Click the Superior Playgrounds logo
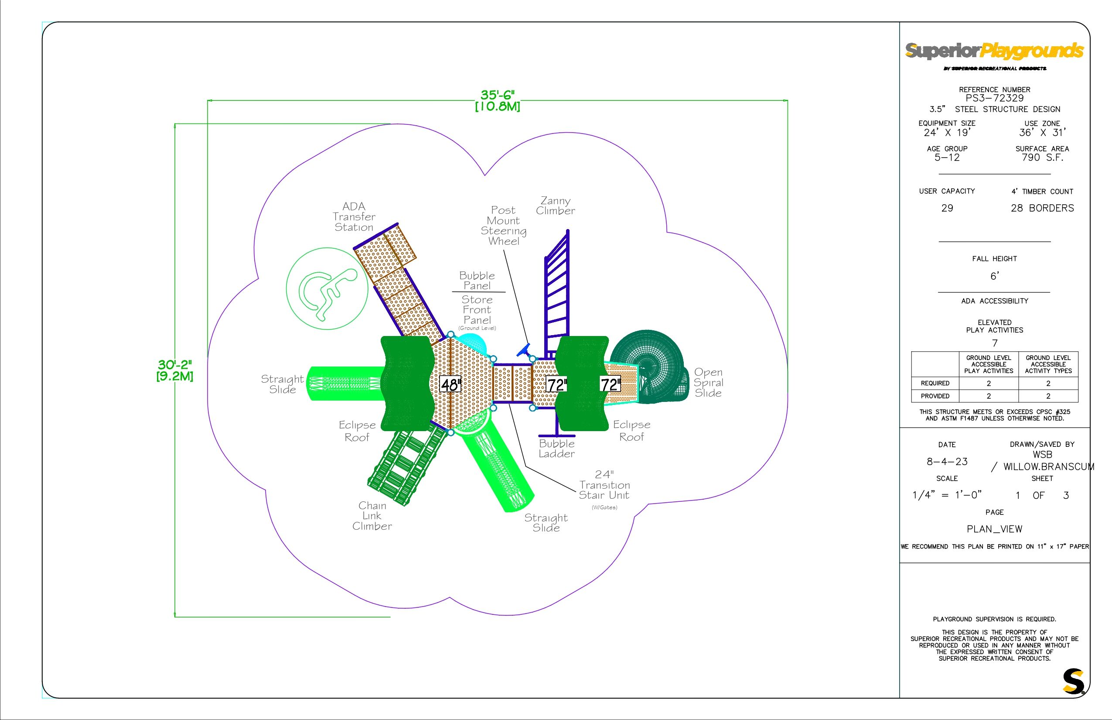1112x720 pixels. pyautogui.click(x=994, y=51)
